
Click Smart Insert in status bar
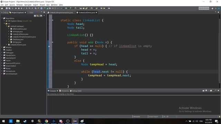tap(153, 116)
